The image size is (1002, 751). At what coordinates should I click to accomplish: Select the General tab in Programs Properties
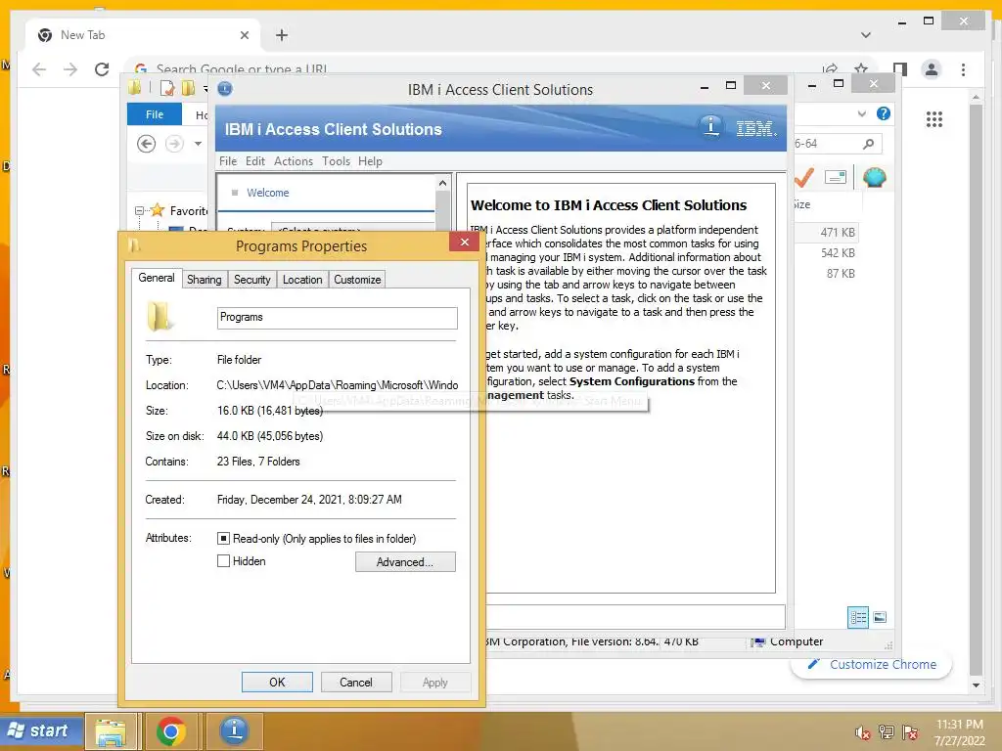[157, 278]
